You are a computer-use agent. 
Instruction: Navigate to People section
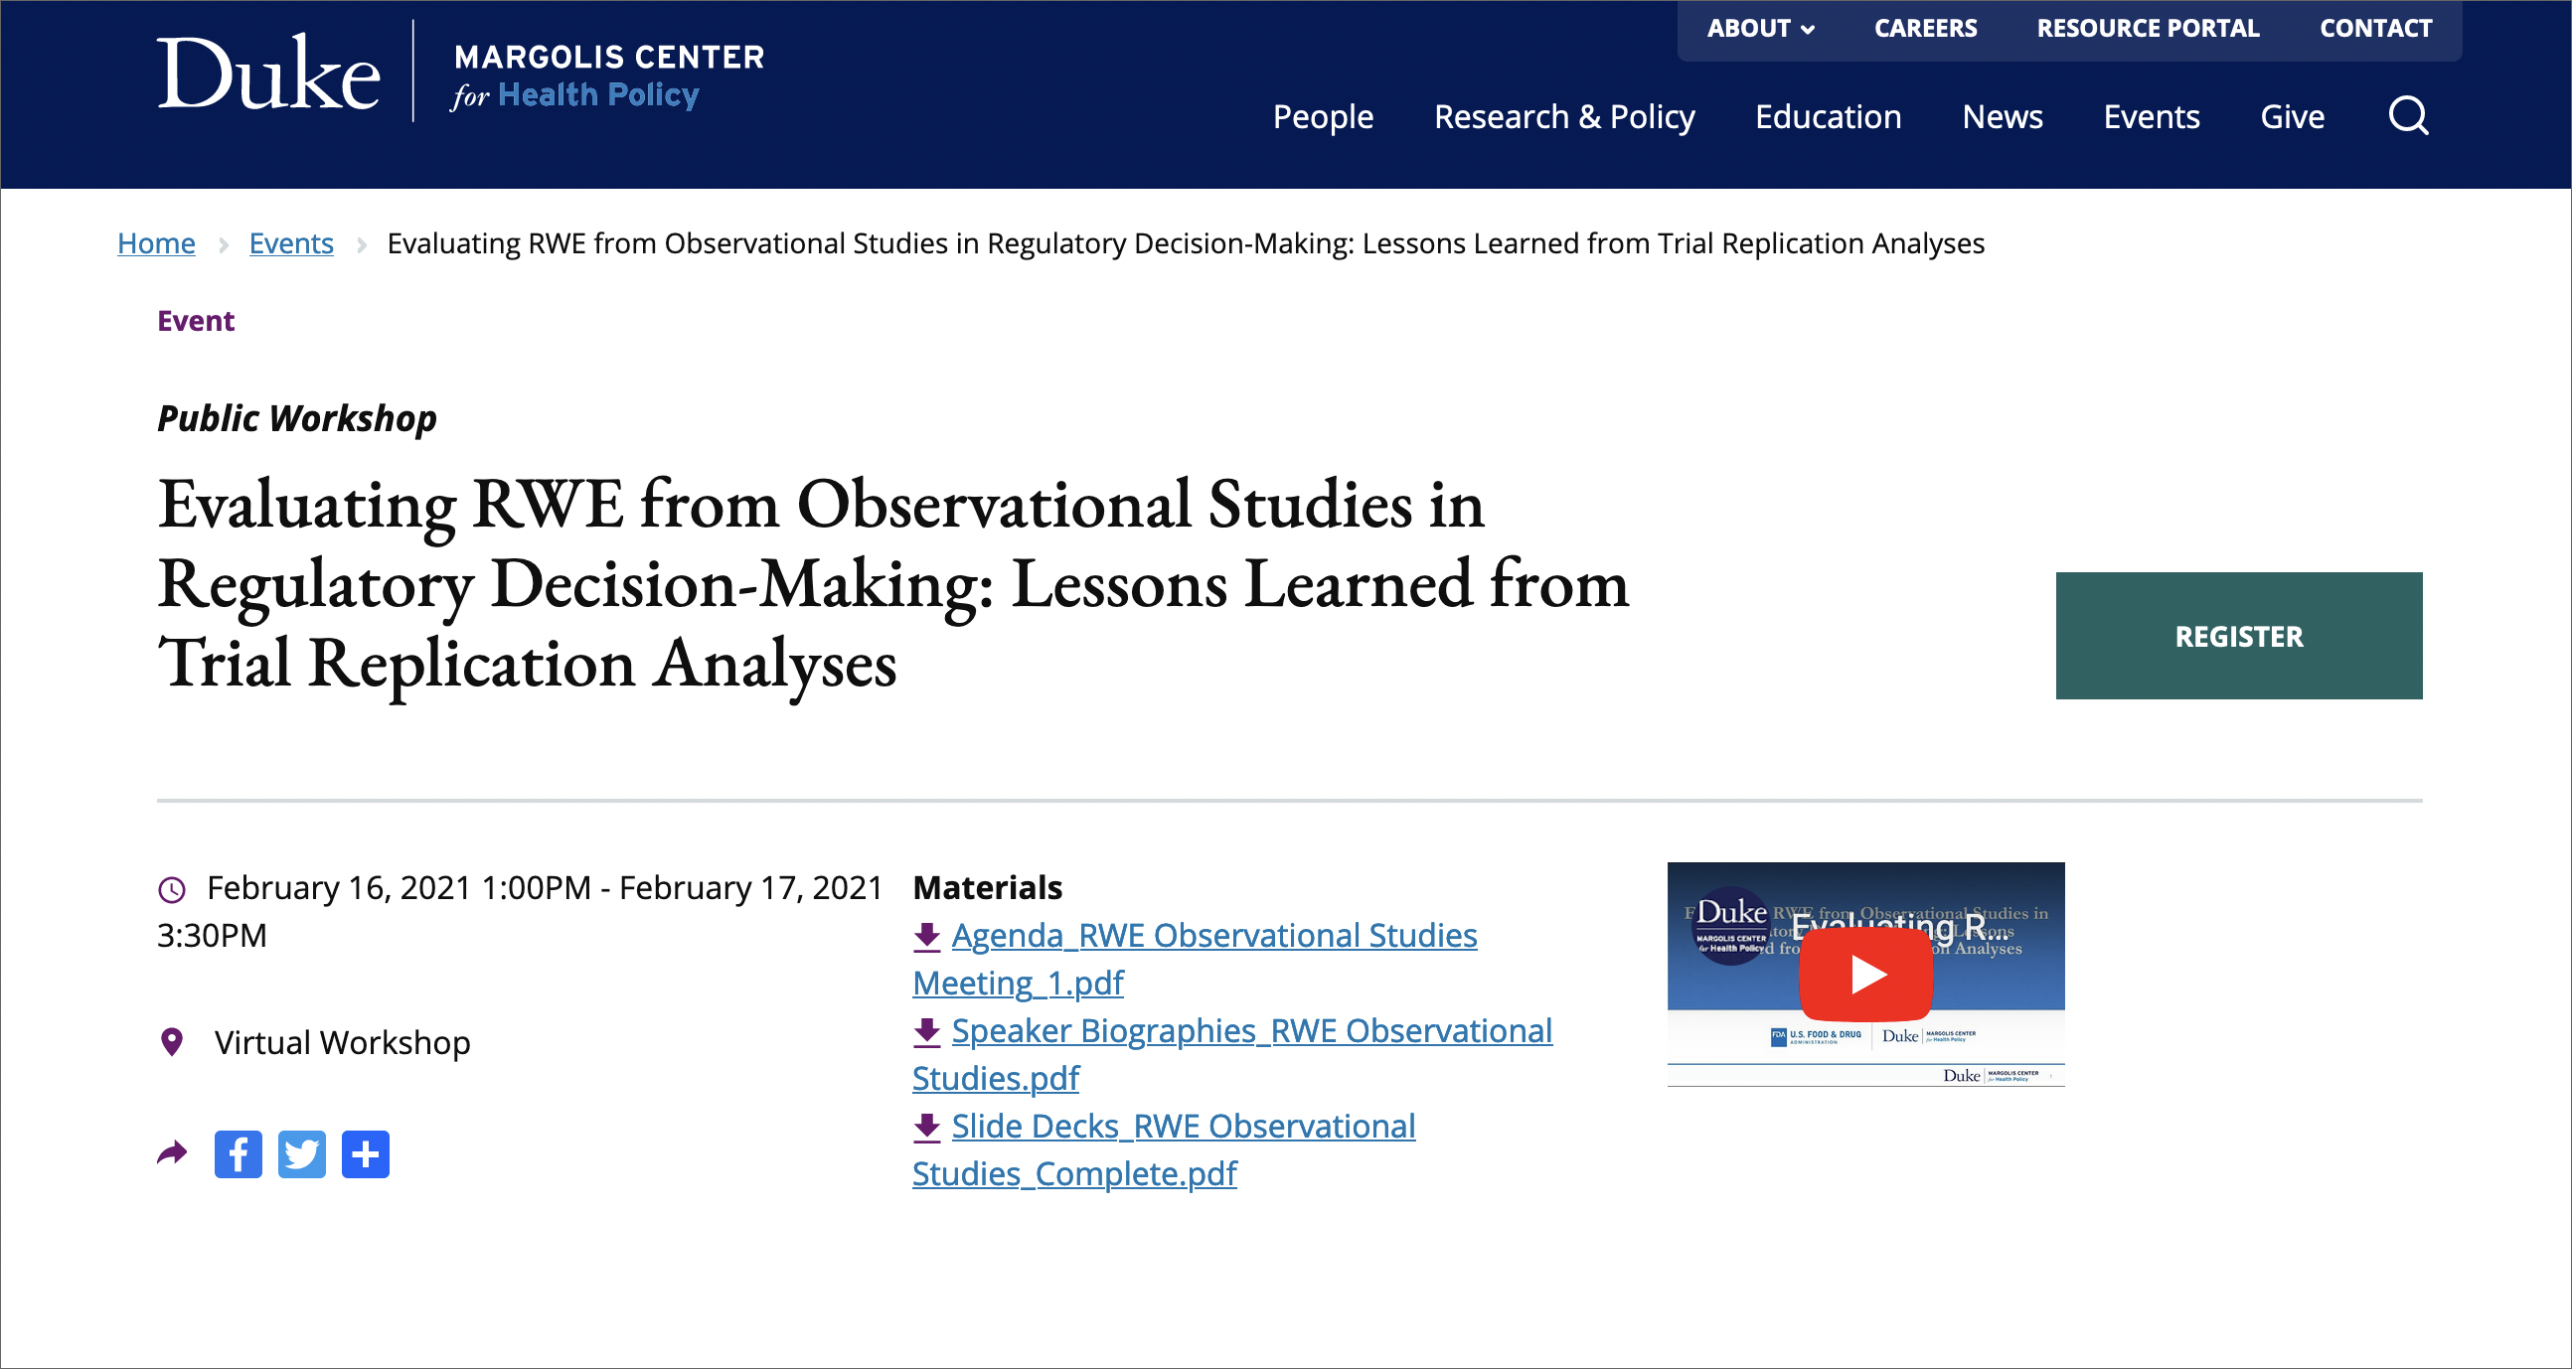(1323, 117)
